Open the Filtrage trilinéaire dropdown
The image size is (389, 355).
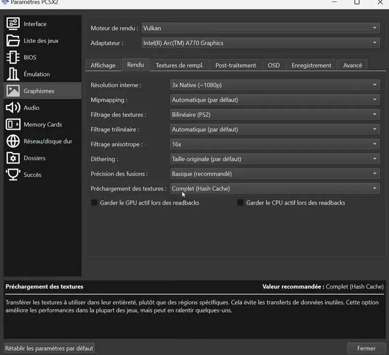click(275, 130)
